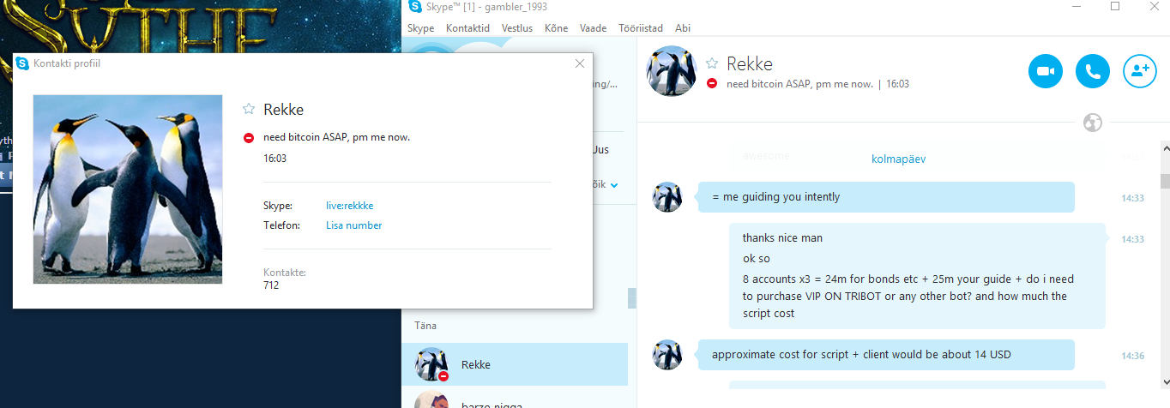This screenshot has width=1170, height=408.
Task: Minimize the Skype window
Action: click(1077, 7)
